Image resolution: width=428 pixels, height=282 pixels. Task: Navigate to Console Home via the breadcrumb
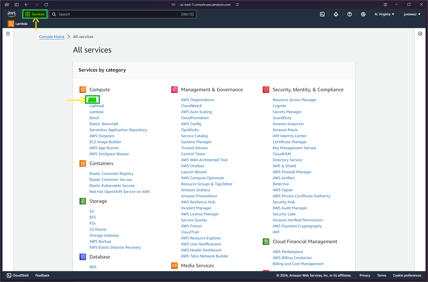[x=52, y=36]
